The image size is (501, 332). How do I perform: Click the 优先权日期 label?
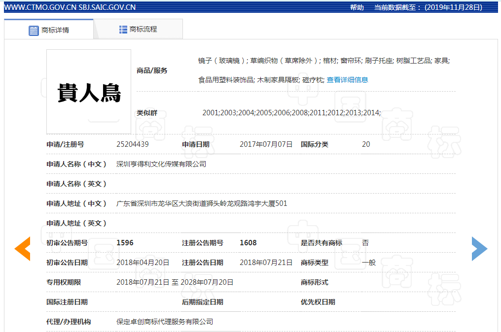click(318, 302)
